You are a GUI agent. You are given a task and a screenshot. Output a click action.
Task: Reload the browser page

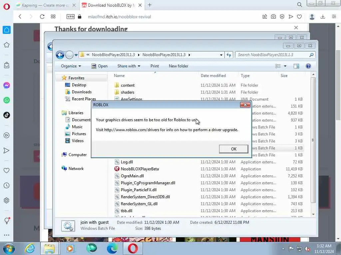pos(42,17)
